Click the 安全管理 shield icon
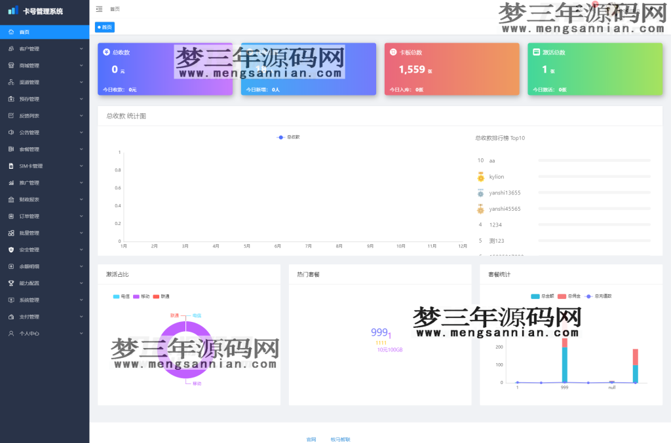This screenshot has width=671, height=443. 10,249
